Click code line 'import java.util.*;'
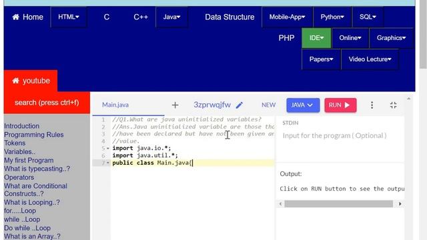This screenshot has height=240, width=427. pyautogui.click(x=145, y=155)
